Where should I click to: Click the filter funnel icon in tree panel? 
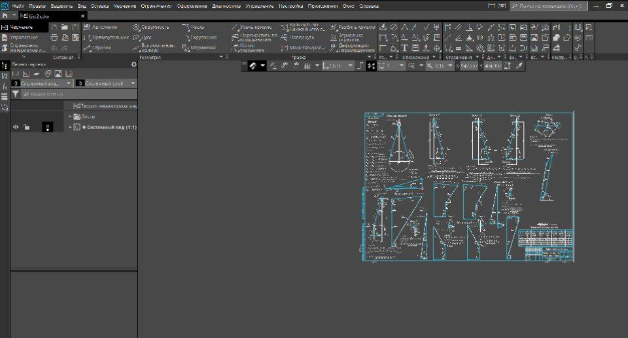[16, 94]
